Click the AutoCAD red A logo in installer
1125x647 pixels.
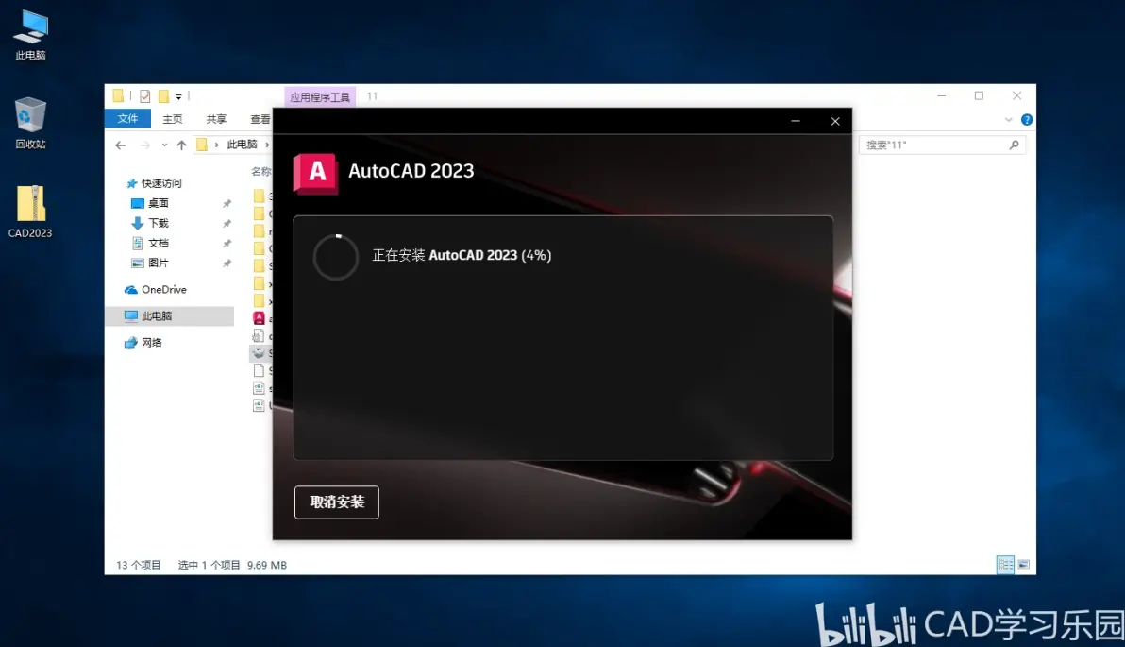tap(315, 173)
